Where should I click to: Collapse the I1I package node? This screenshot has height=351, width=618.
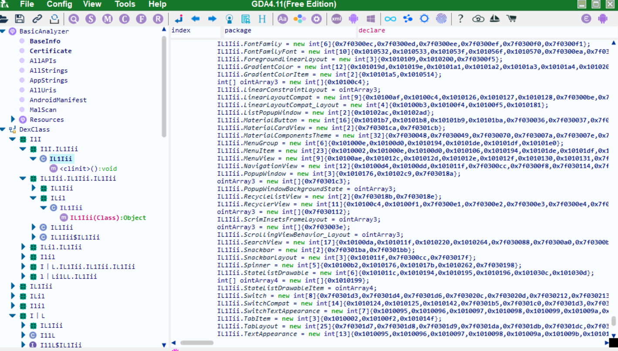(x=13, y=139)
